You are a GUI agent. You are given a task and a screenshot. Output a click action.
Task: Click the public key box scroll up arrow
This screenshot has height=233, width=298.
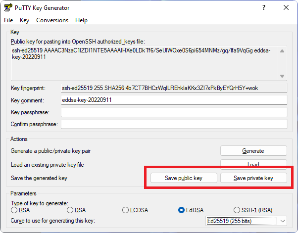pos(282,51)
